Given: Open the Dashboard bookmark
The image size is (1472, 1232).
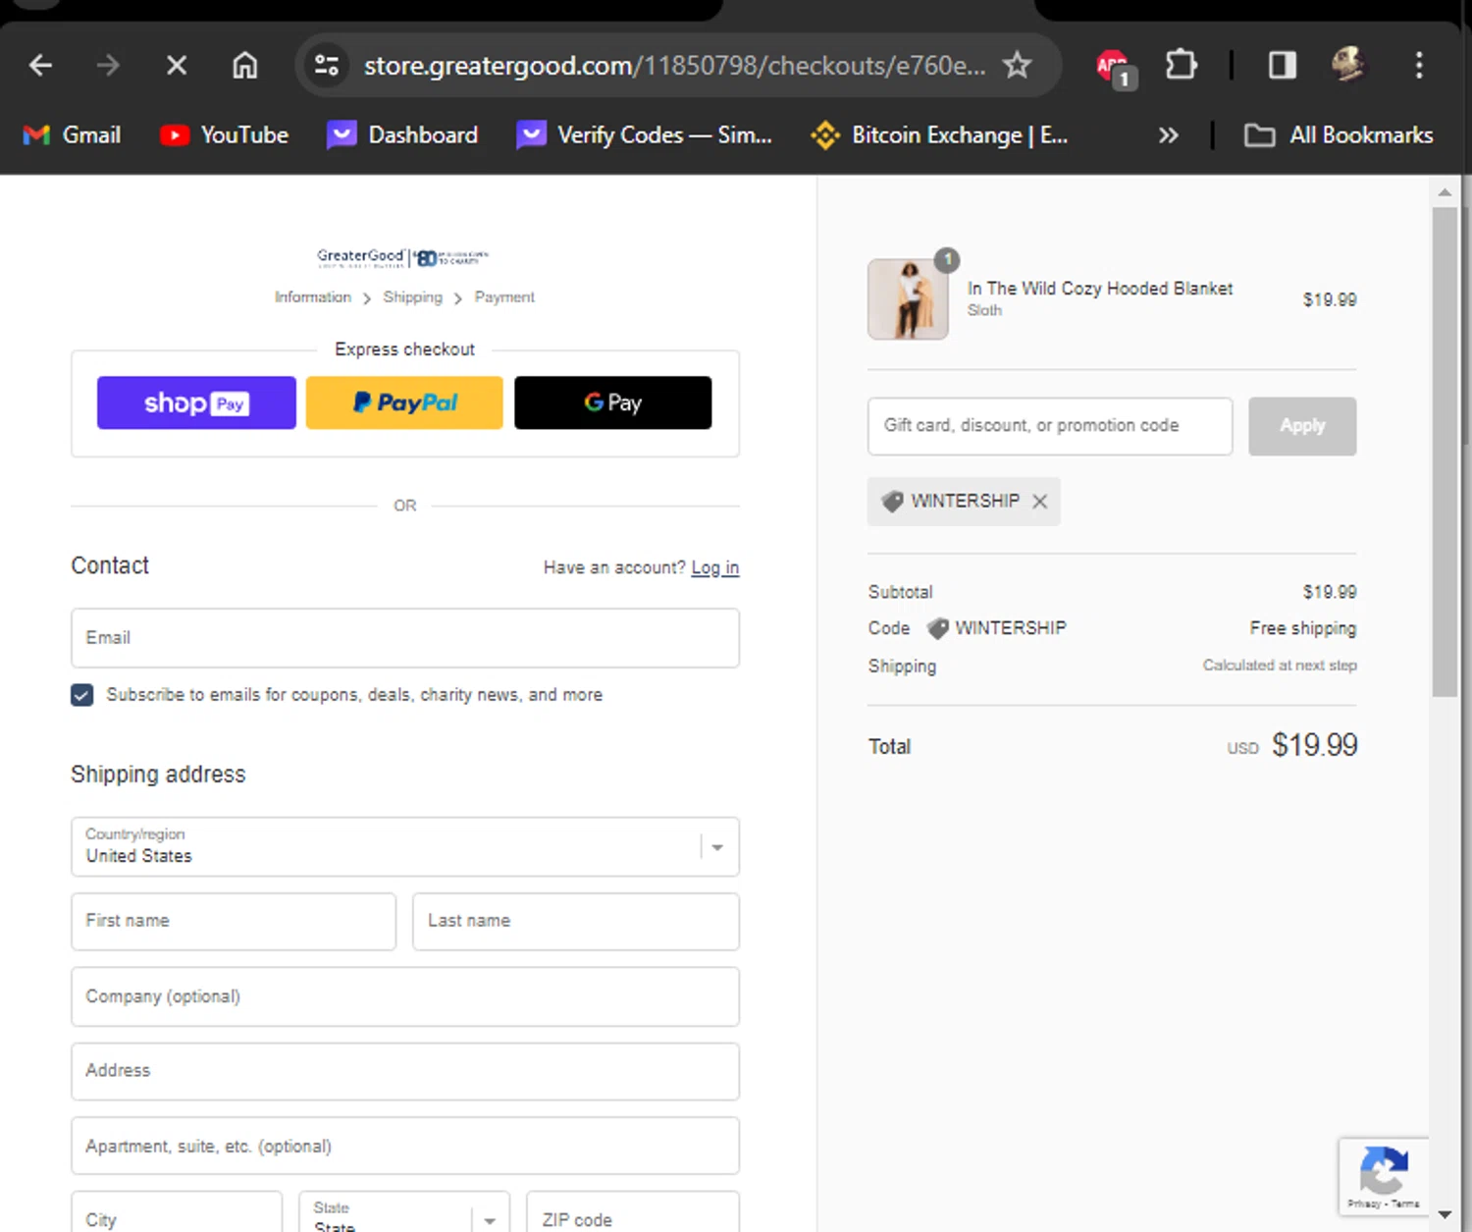Looking at the screenshot, I should click(x=402, y=135).
